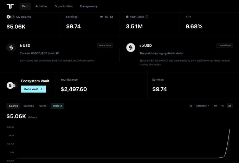Image resolution: width=239 pixels, height=163 pixels.
Task: Click Ecosystem Vault title
Action: click(x=35, y=81)
